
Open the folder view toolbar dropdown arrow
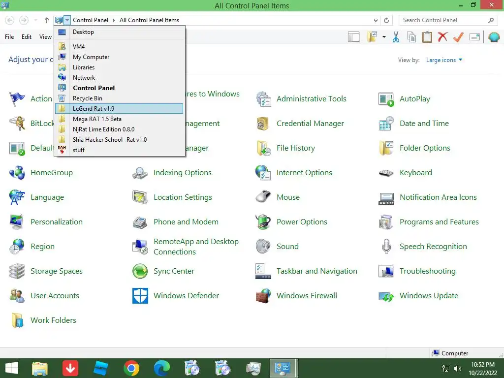(x=384, y=37)
